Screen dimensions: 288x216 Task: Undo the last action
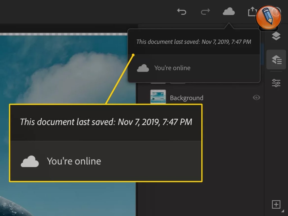(182, 12)
